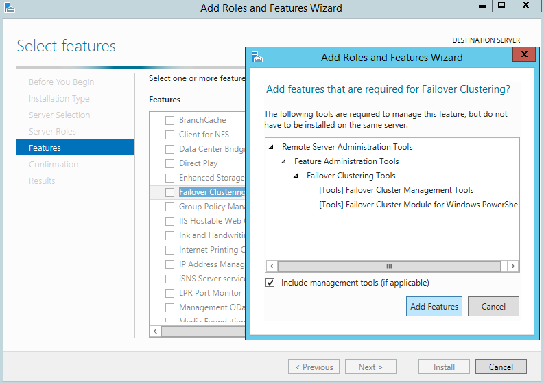The image size is (544, 383).
Task: Select the Features step in sidebar
Action: [75, 147]
